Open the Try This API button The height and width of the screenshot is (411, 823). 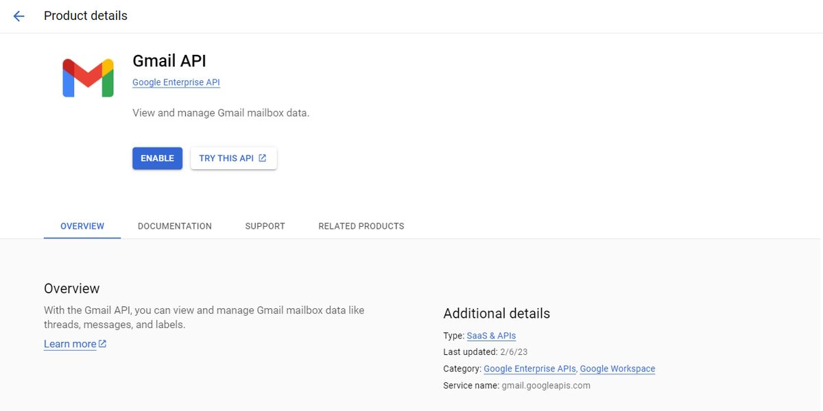pos(233,158)
